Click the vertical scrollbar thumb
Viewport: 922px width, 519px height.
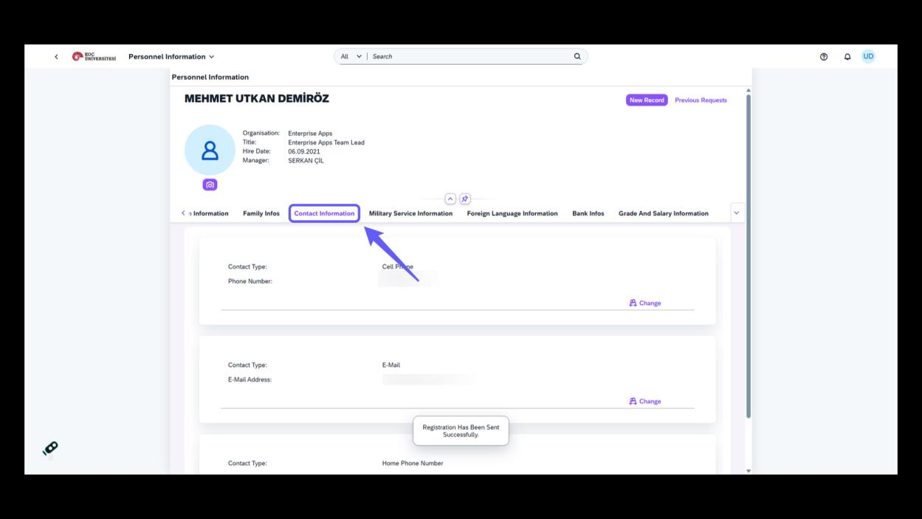[x=748, y=255]
